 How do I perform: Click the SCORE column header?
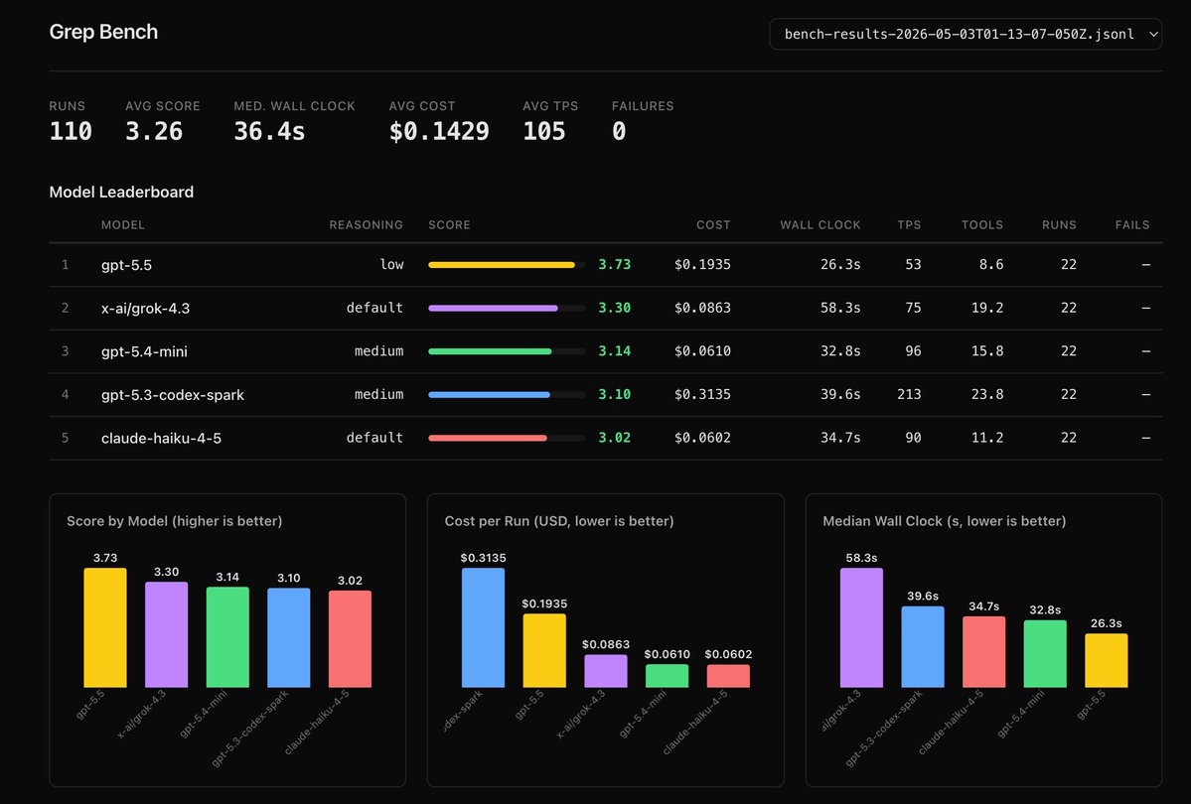[x=449, y=224]
